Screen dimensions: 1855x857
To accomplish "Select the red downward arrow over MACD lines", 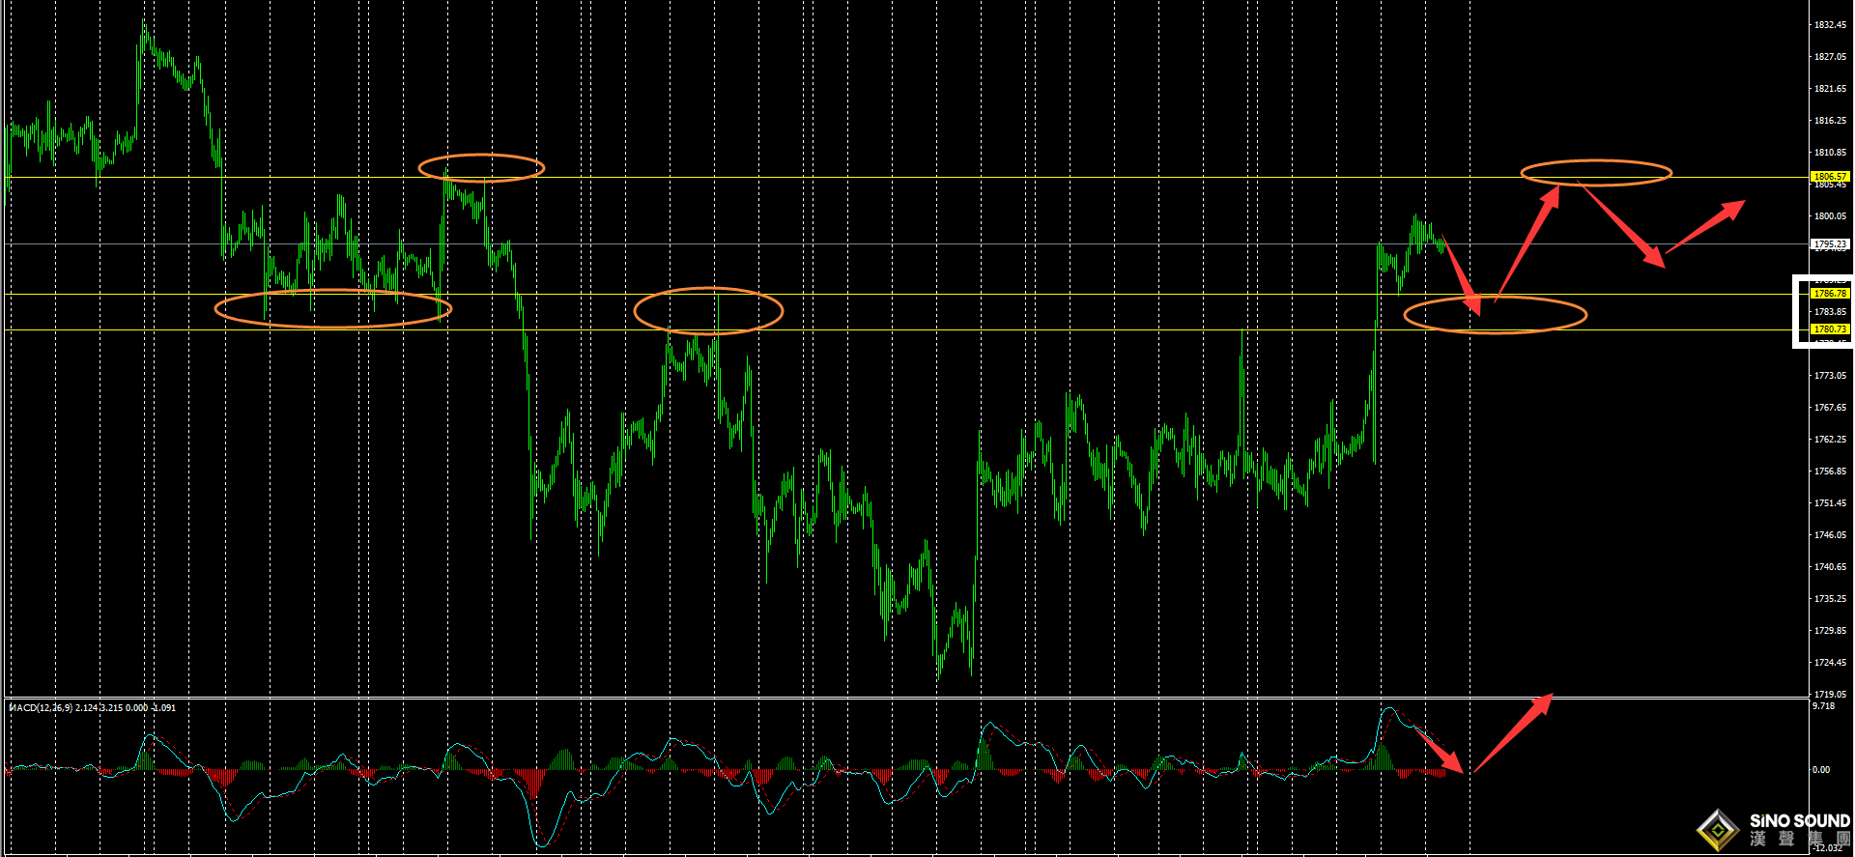I will point(1439,749).
